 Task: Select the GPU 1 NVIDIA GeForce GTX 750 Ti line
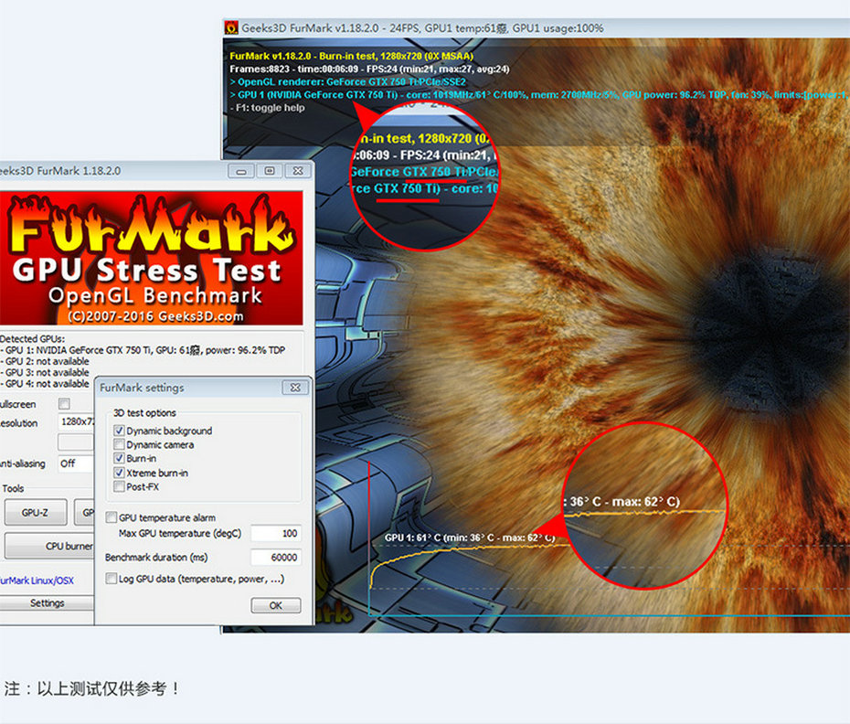point(143,350)
